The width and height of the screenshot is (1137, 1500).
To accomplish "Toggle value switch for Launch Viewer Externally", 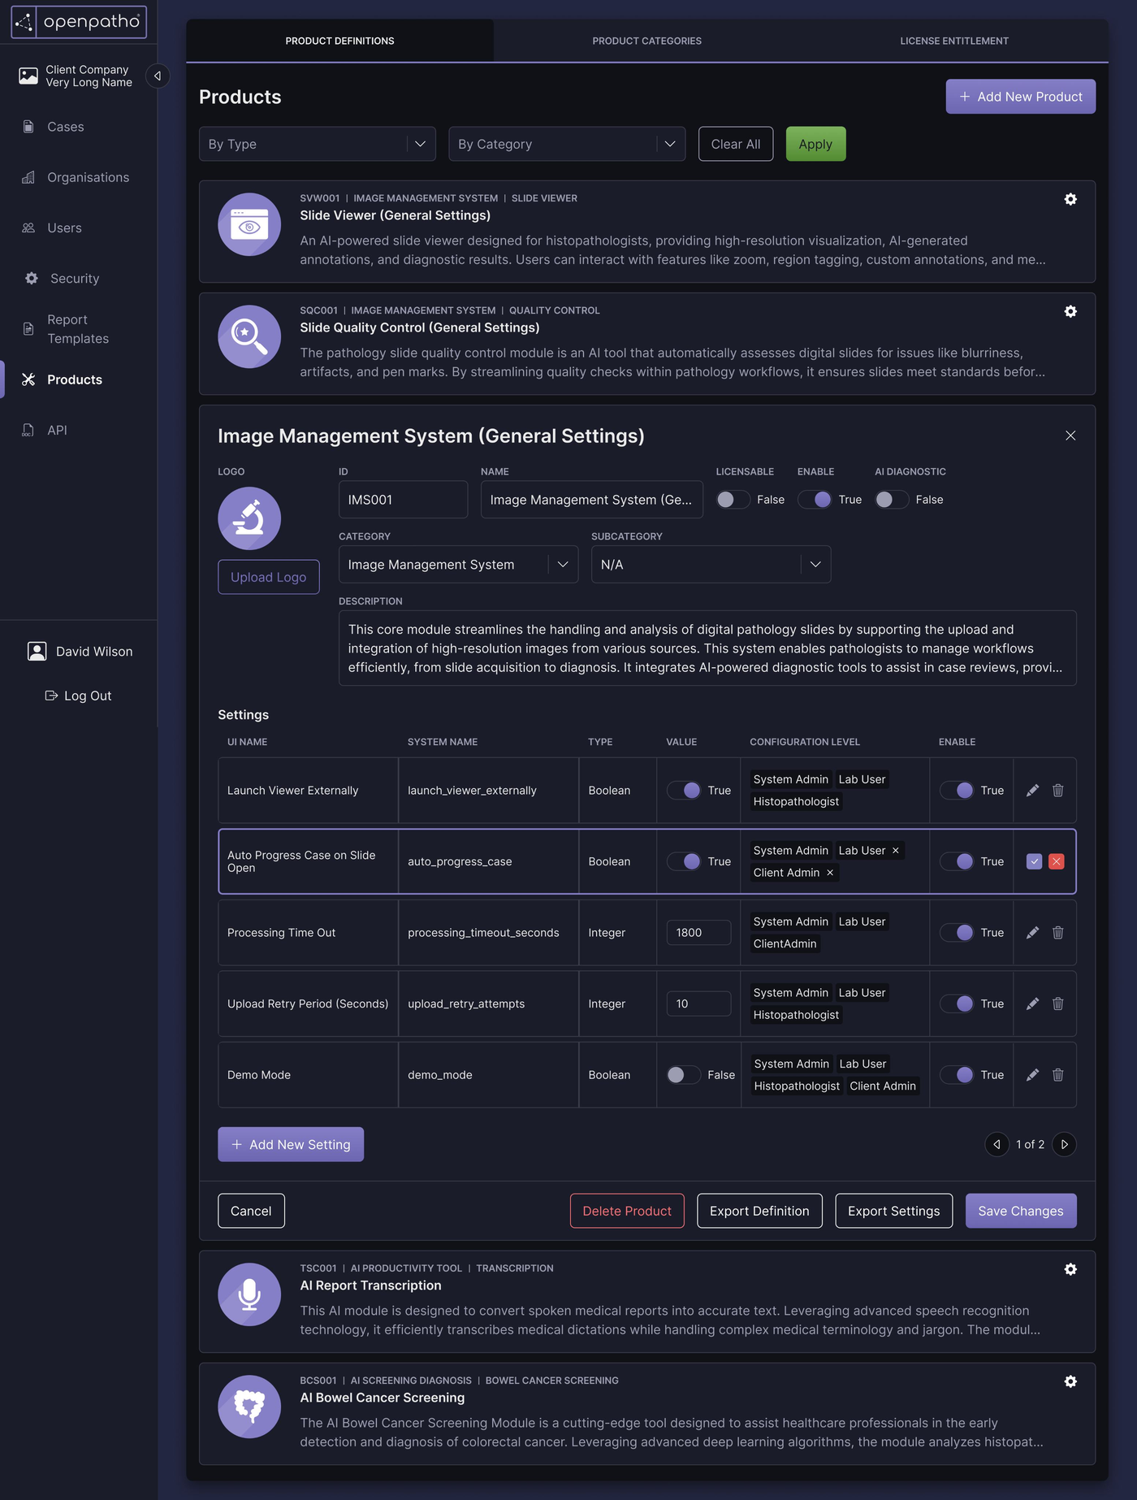I will [684, 791].
